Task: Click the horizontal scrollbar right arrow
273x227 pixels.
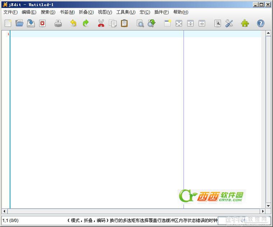Action: click(263, 211)
